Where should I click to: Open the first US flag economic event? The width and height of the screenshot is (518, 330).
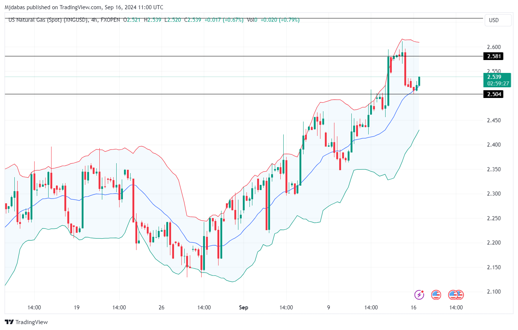coord(436,295)
